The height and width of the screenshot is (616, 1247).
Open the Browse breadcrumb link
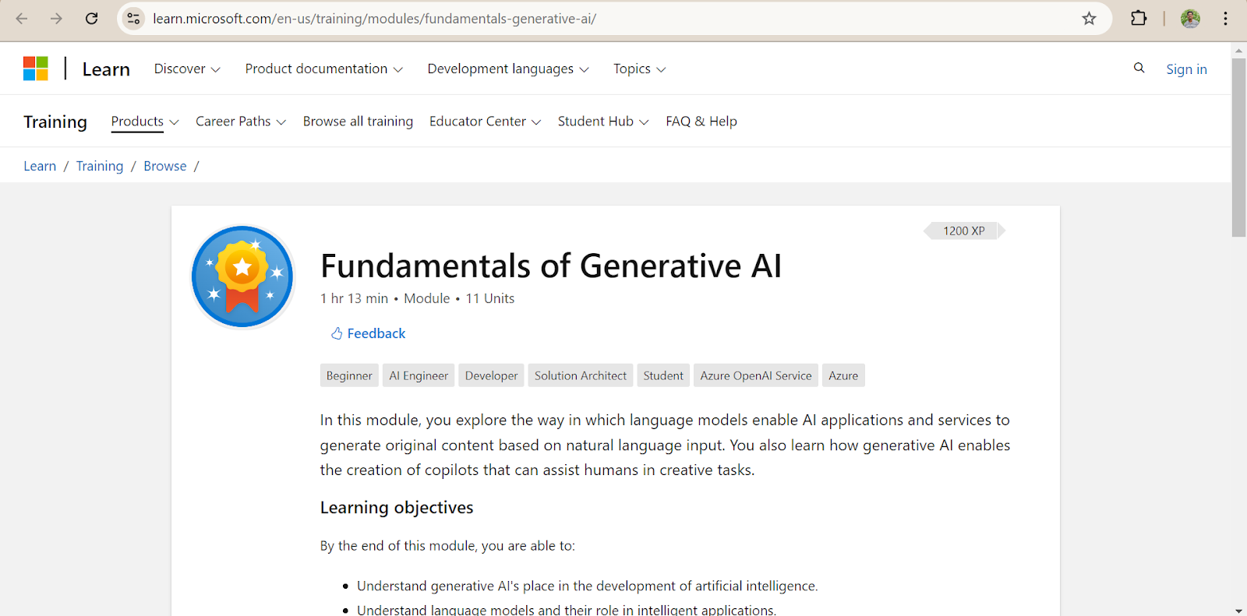pos(165,166)
